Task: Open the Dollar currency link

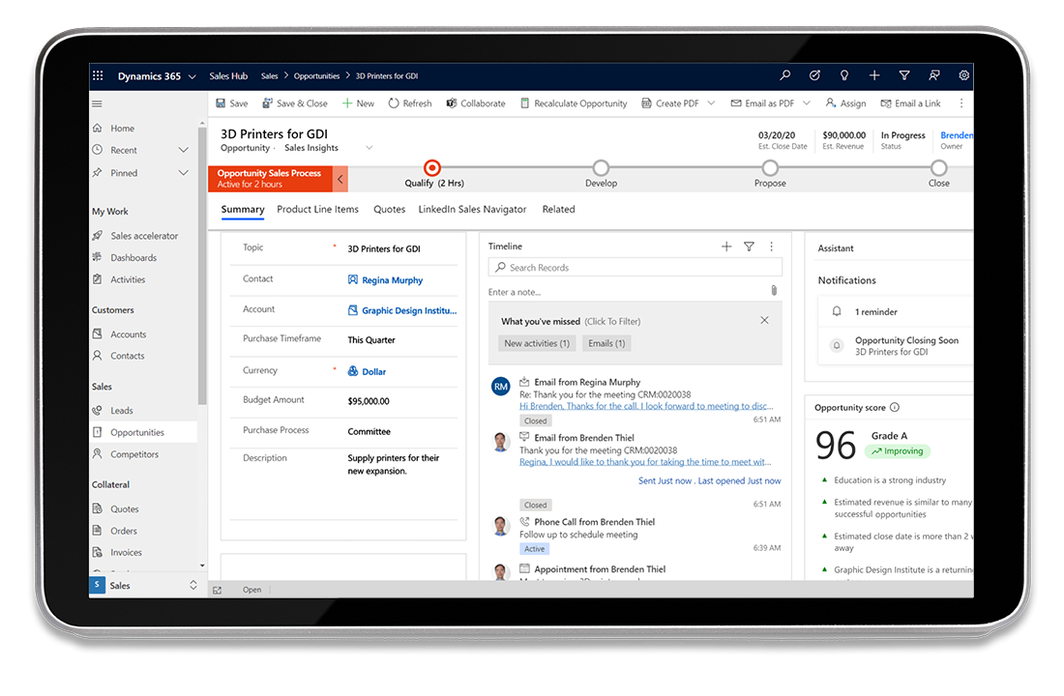Action: 374,372
